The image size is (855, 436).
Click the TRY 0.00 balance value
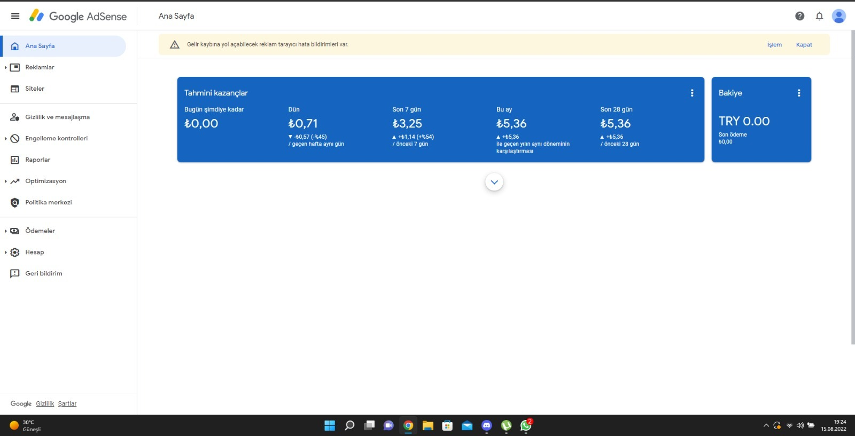click(x=744, y=121)
